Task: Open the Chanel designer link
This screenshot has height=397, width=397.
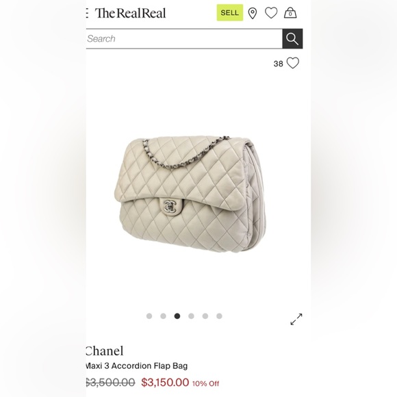Action: (105, 351)
